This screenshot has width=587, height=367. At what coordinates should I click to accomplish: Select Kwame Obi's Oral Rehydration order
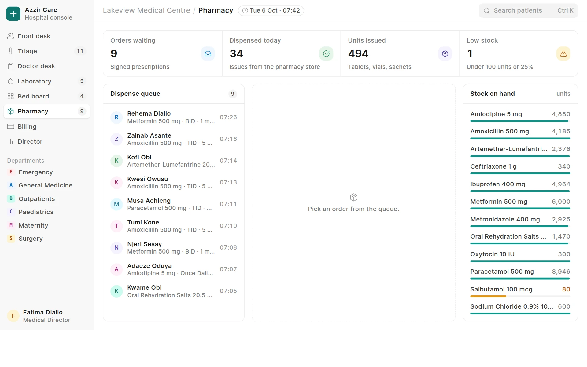(174, 291)
